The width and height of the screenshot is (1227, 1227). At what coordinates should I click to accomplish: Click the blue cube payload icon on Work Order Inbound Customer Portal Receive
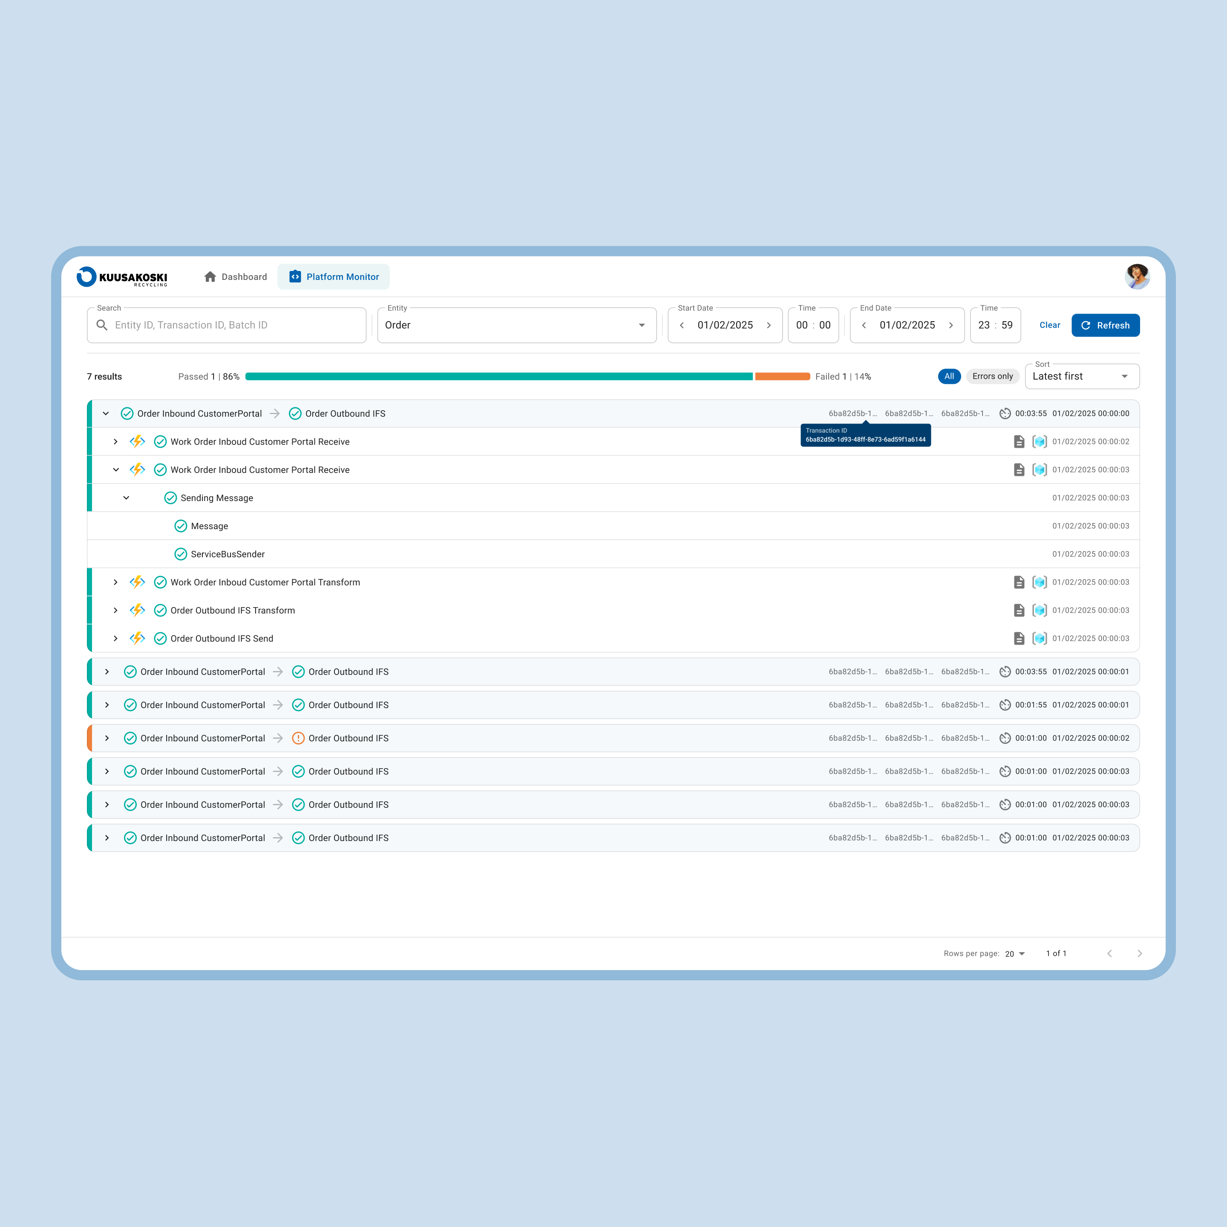coord(1040,441)
